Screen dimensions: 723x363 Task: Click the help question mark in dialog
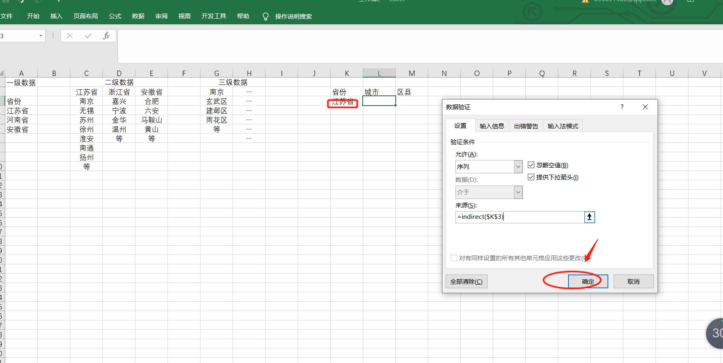(x=622, y=107)
